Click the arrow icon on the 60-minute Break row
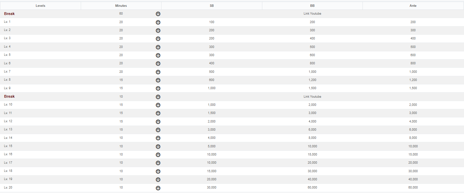Image resolution: width=464 pixels, height=194 pixels. click(158, 14)
